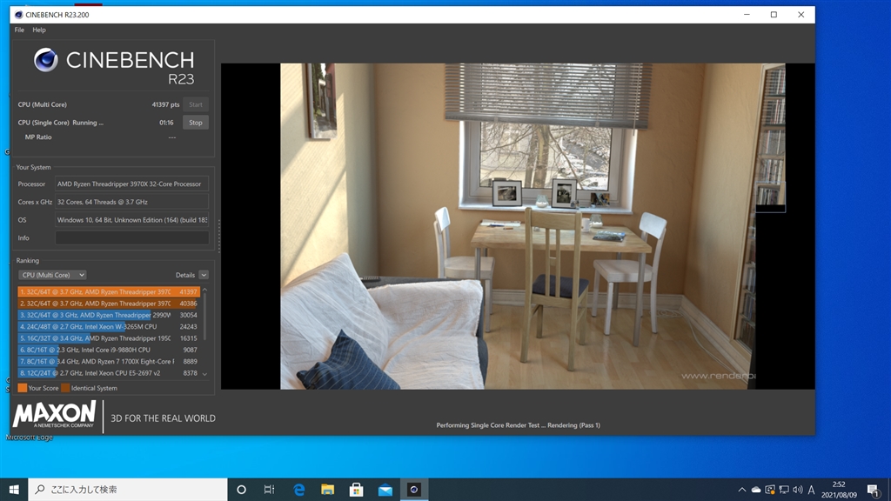This screenshot has width=891, height=501.
Task: Click the ranking list scroll down arrow
Action: point(204,374)
